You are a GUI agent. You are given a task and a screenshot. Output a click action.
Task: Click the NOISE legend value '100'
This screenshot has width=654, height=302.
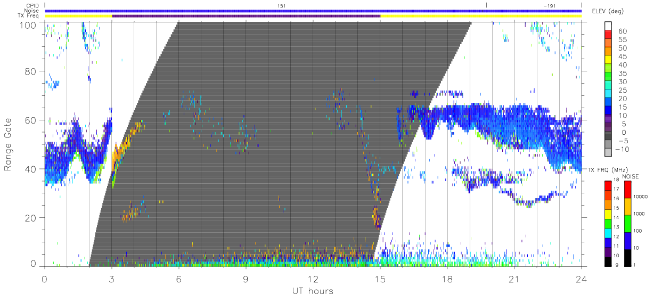click(x=639, y=231)
